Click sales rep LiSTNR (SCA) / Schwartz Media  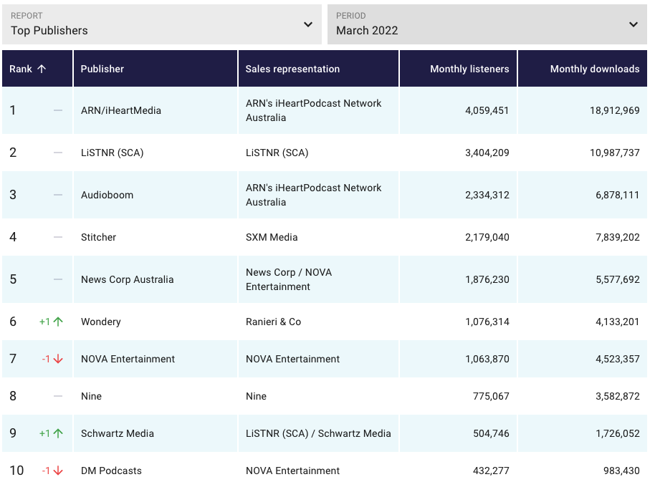(x=318, y=433)
